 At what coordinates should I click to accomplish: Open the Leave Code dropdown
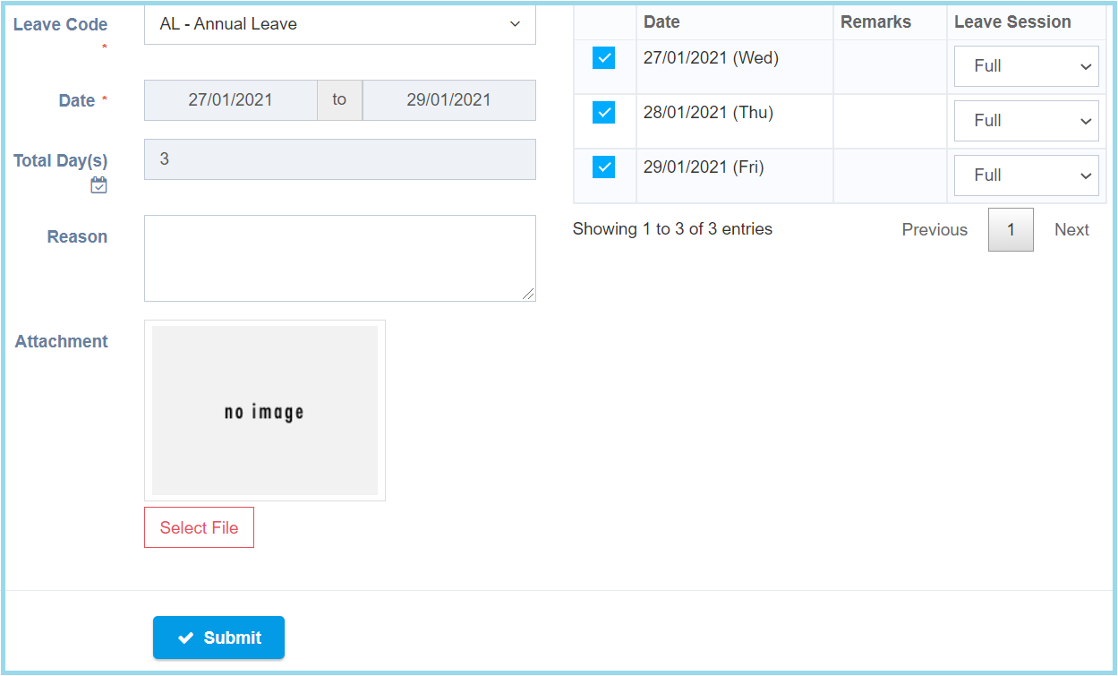(x=339, y=24)
